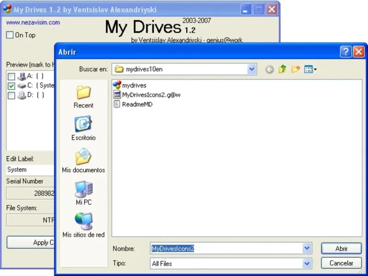Check the D: drive checkbox
The height and width of the screenshot is (276, 368).
coord(11,96)
